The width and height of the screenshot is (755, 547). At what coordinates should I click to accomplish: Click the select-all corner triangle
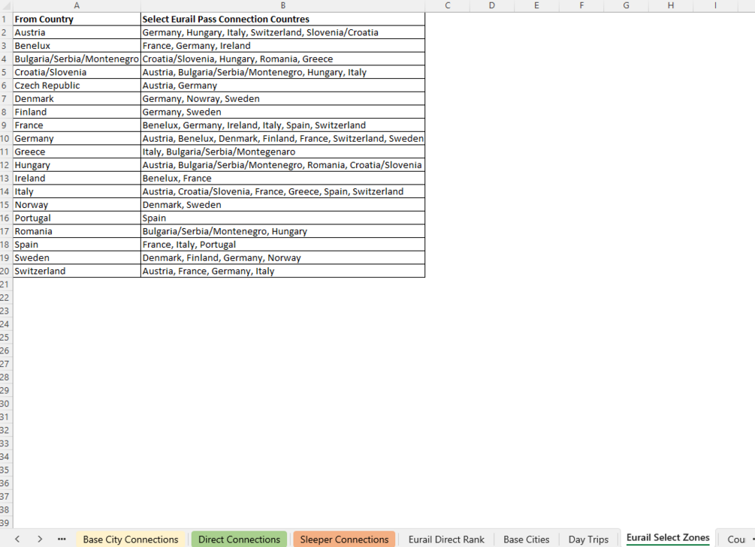(6, 6)
